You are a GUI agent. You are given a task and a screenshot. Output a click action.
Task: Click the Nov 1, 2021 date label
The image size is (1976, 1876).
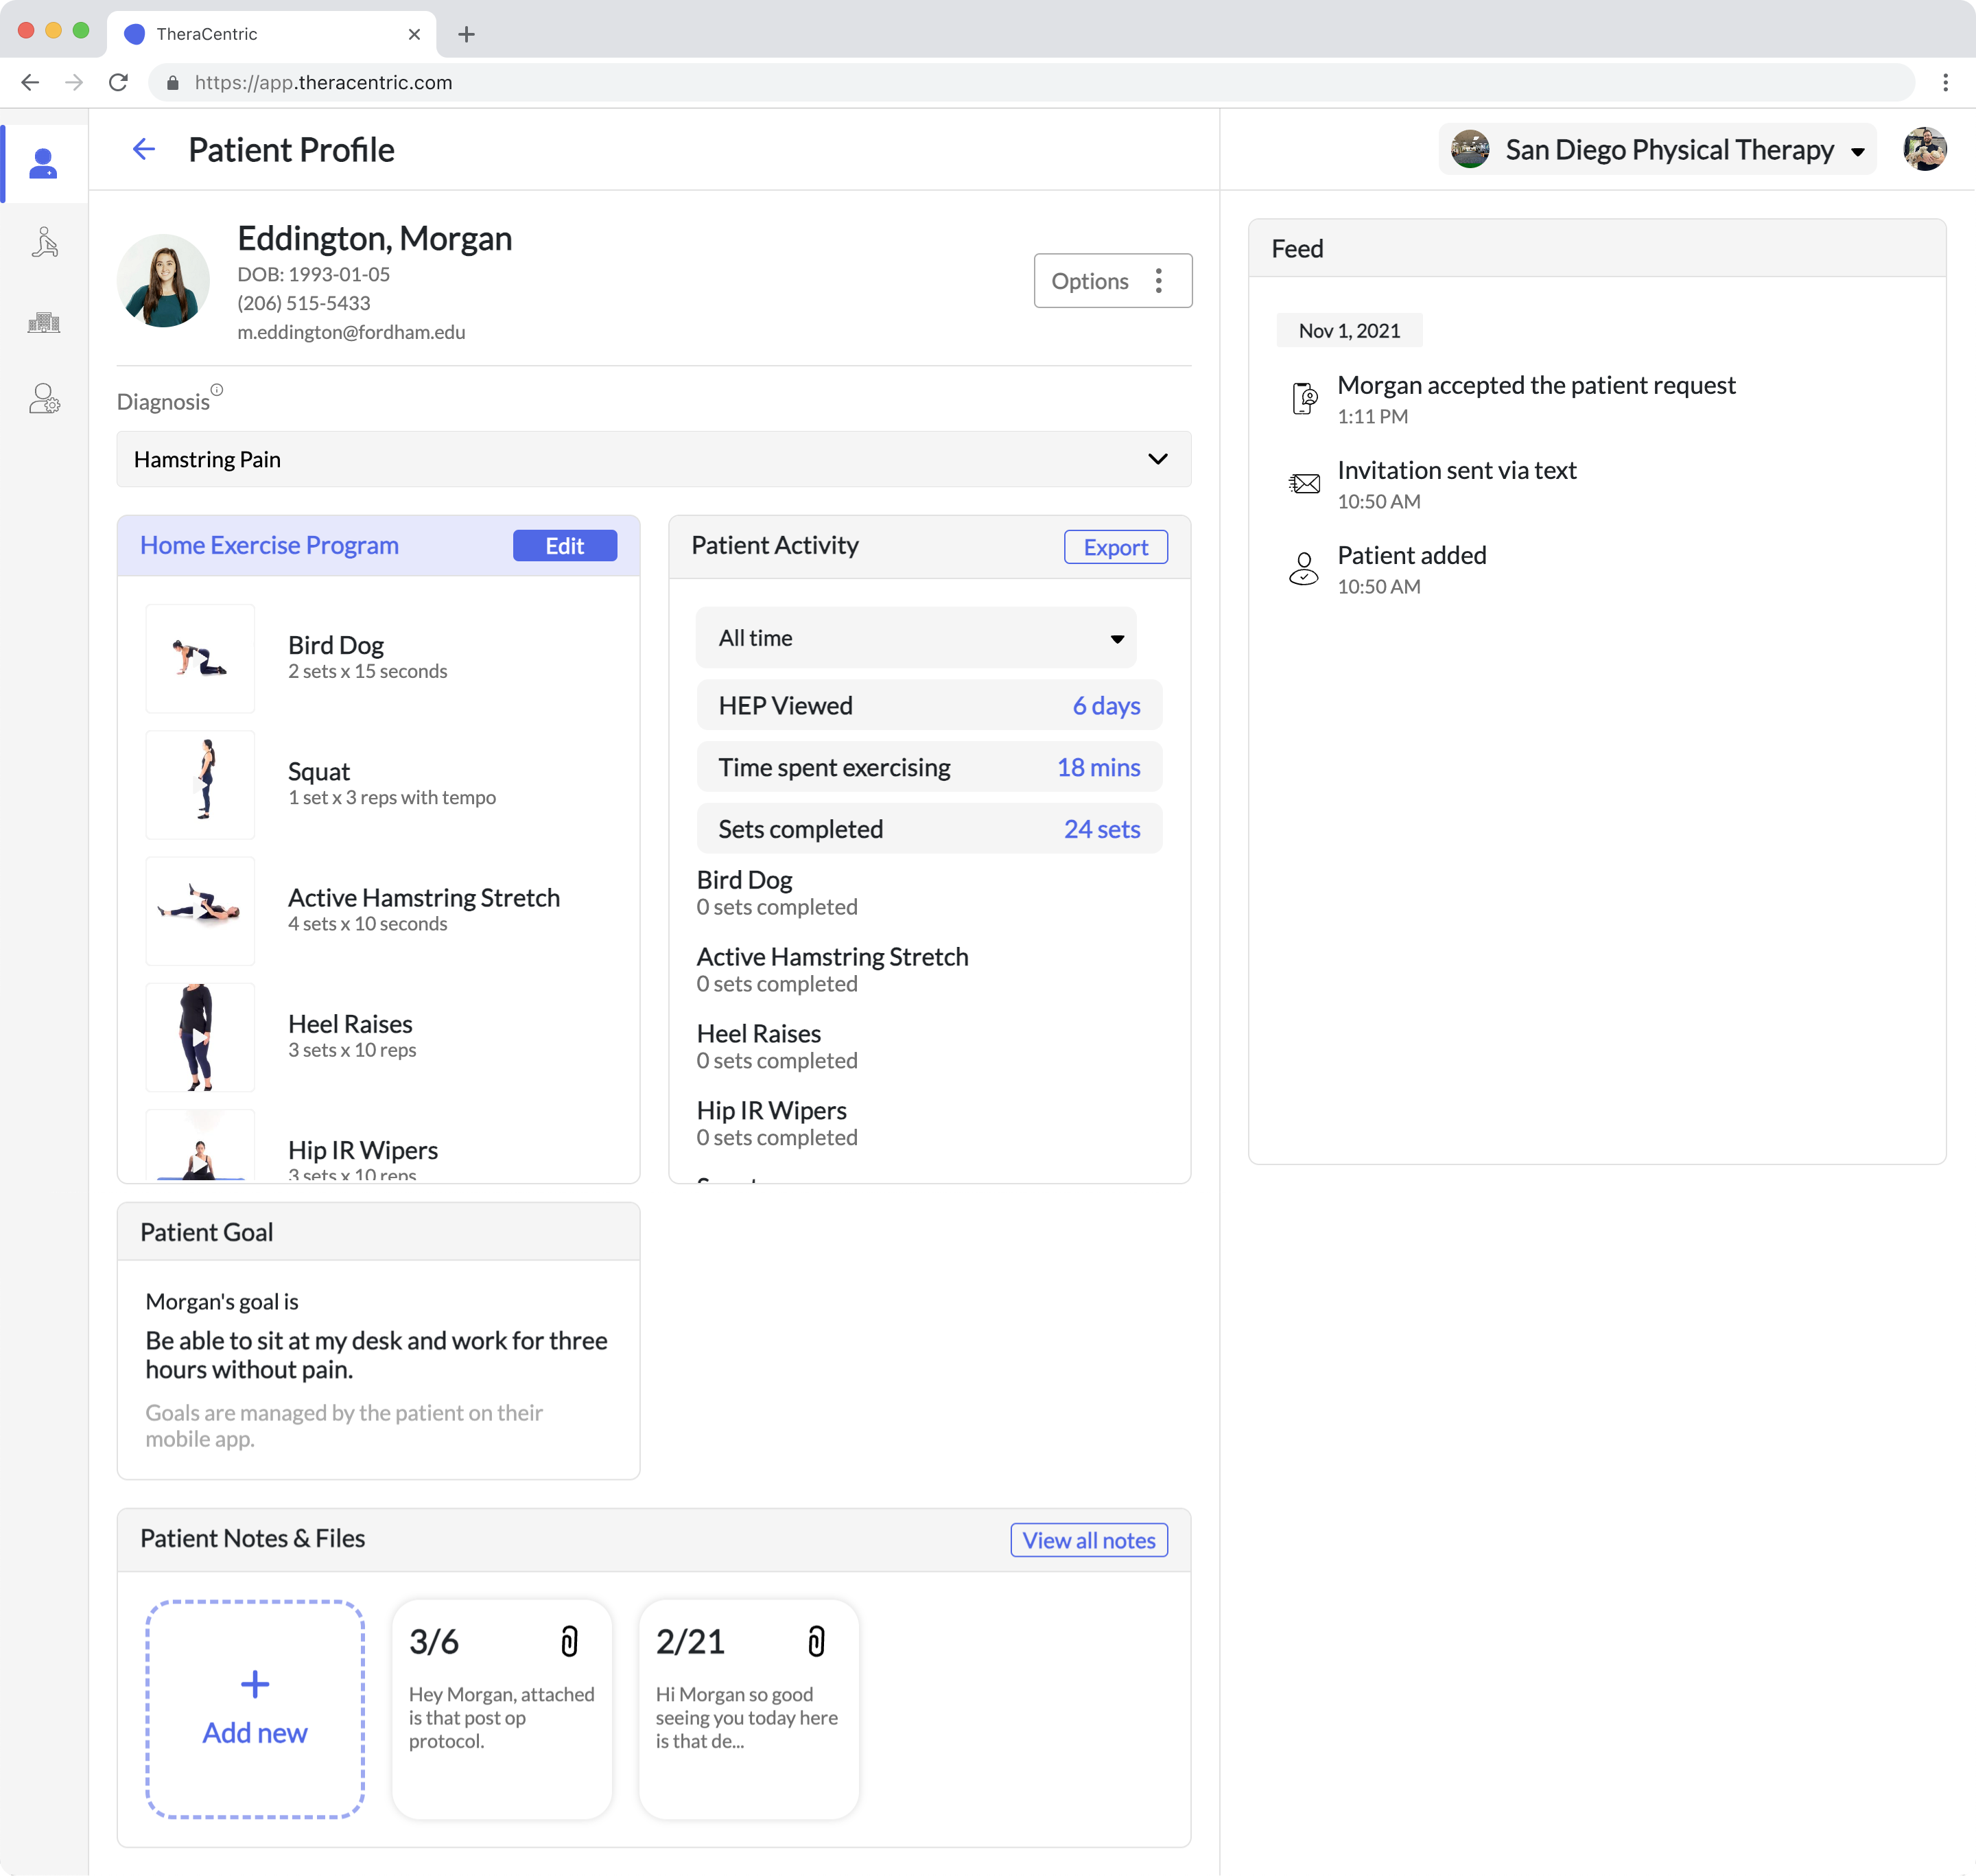click(1349, 331)
